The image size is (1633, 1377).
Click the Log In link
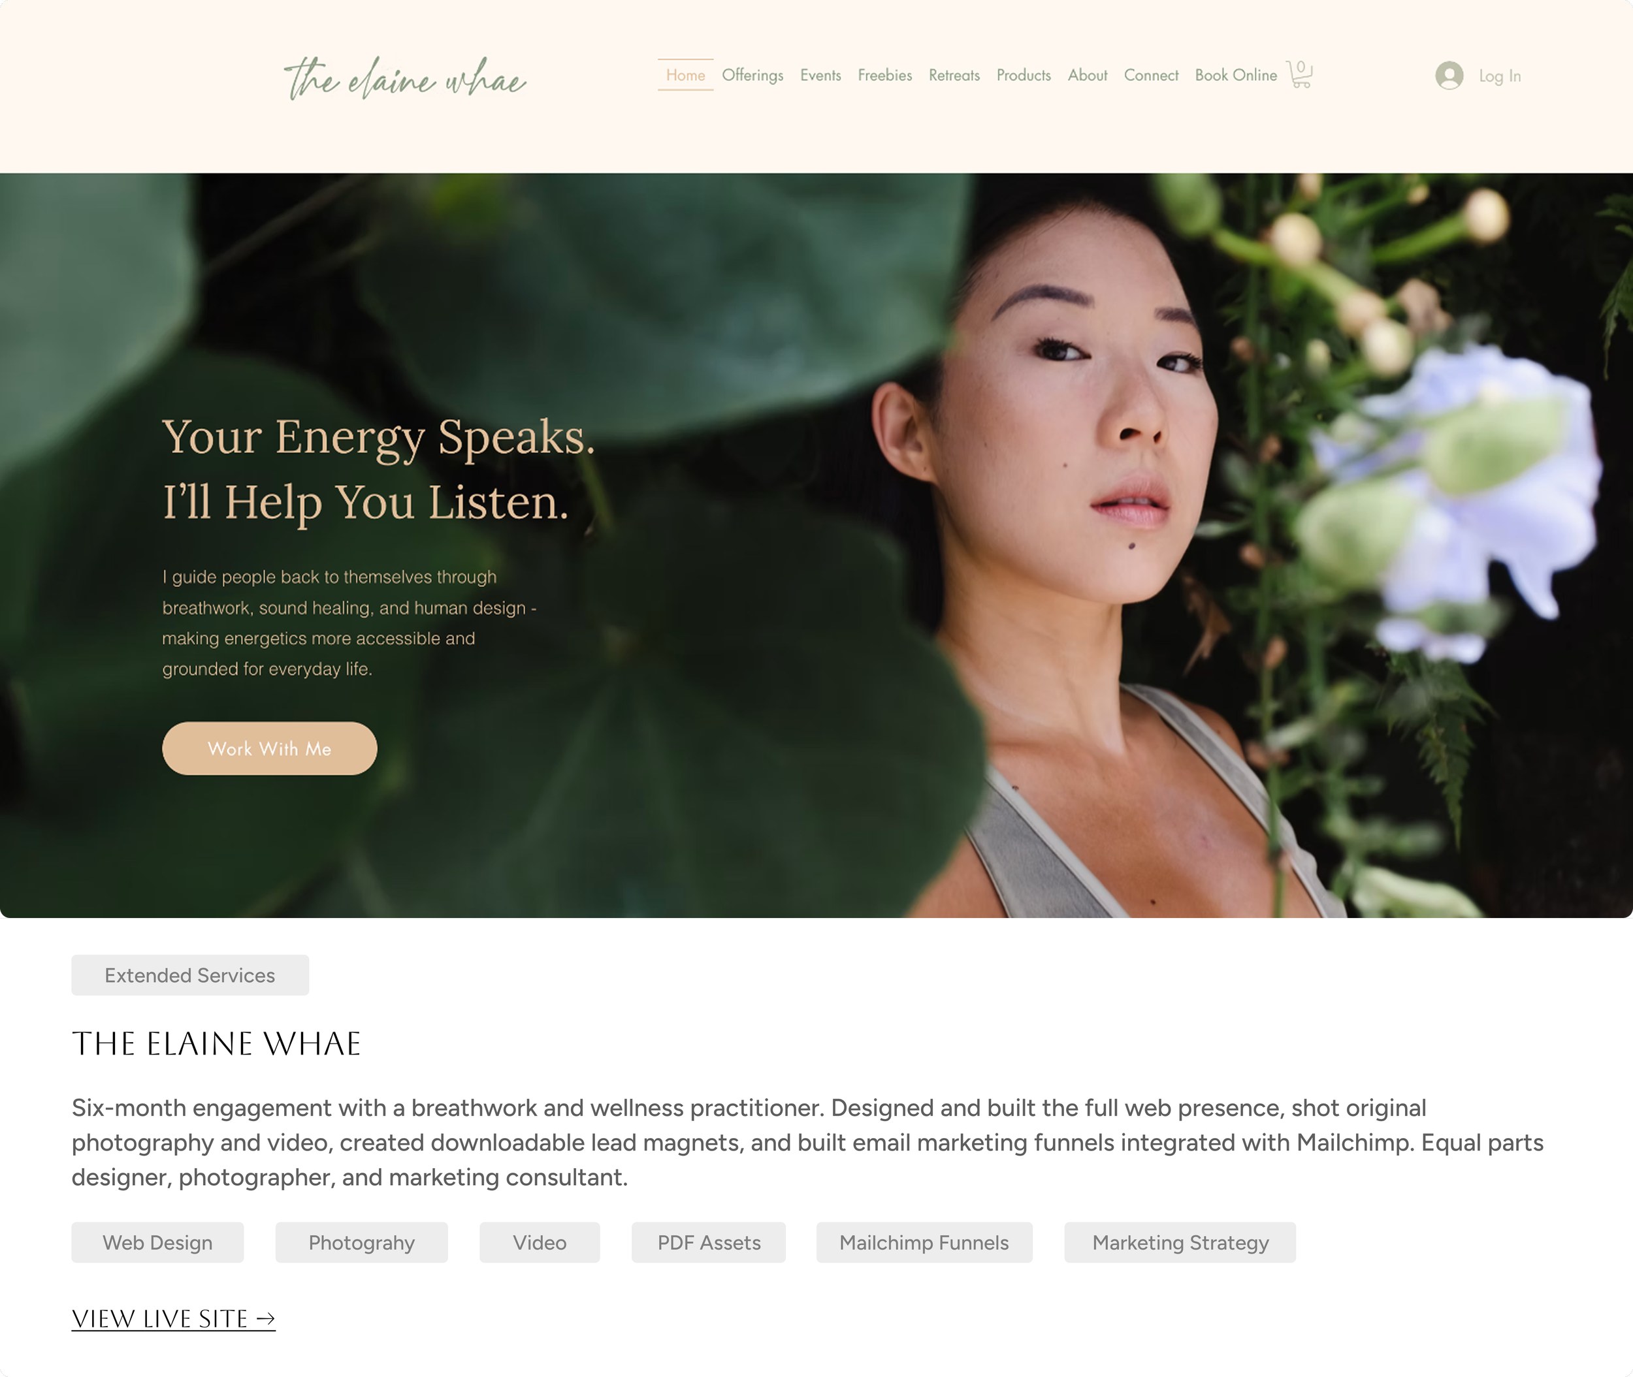coord(1500,76)
